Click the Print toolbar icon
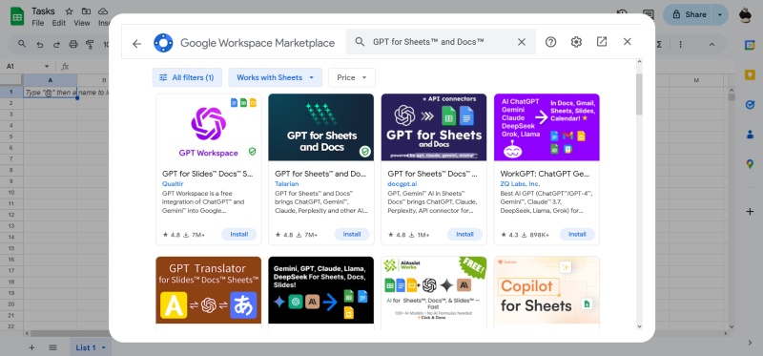The width and height of the screenshot is (763, 356). (x=73, y=44)
